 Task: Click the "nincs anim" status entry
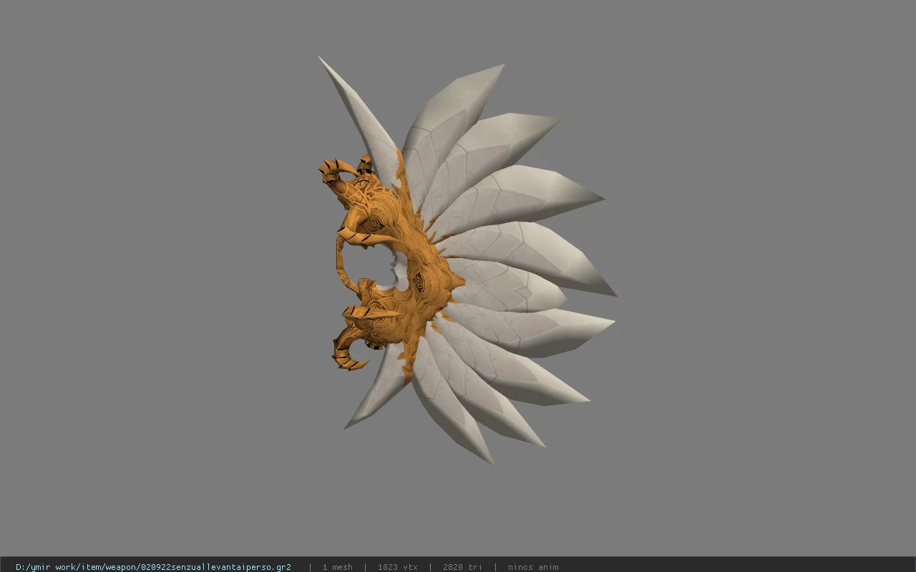pos(533,567)
